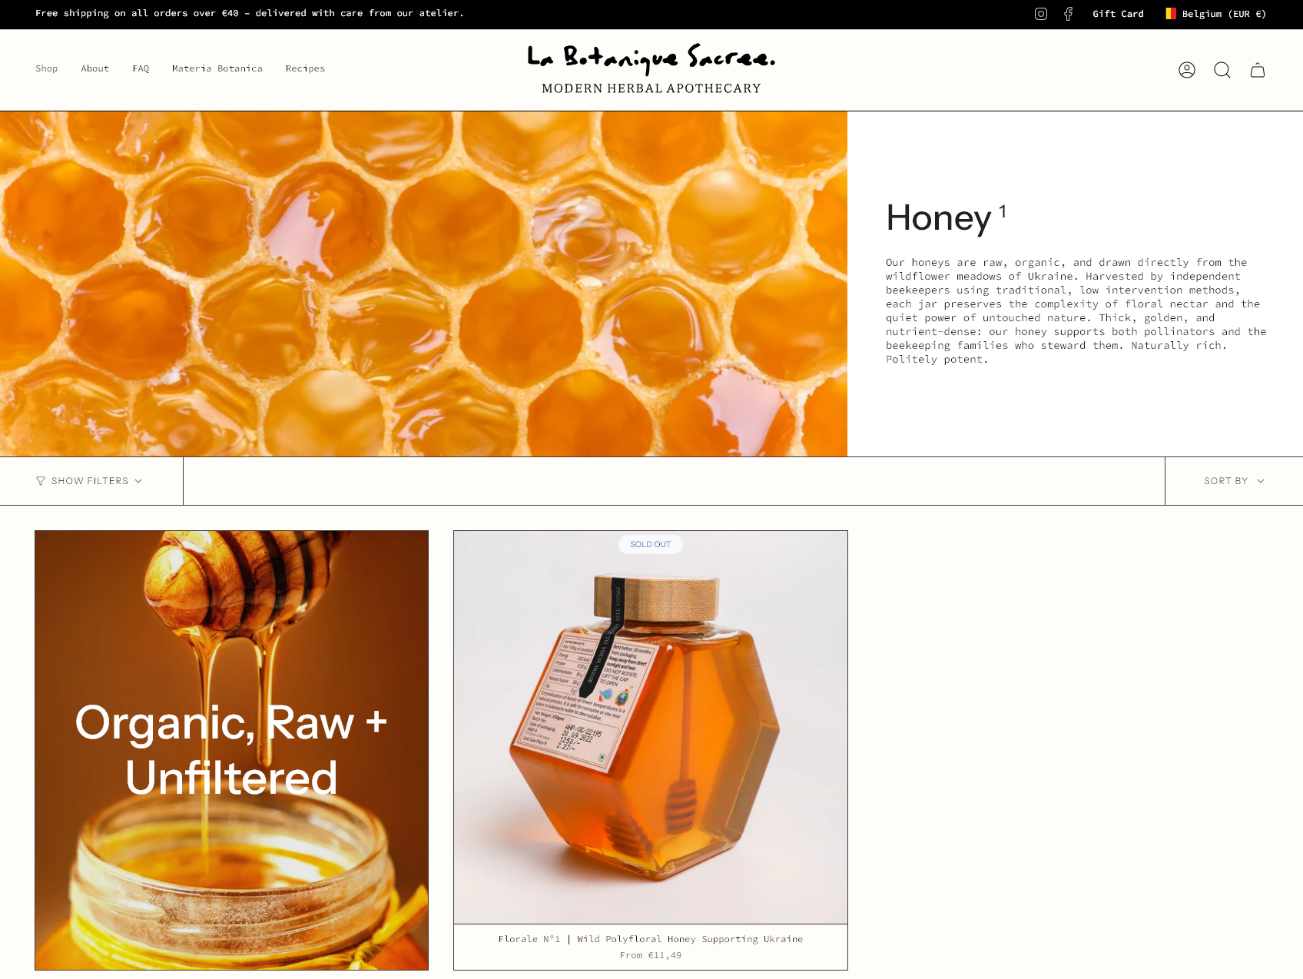Viewport: 1303px width, 979px height.
Task: Click the Belgium flag icon
Action: tap(1171, 14)
